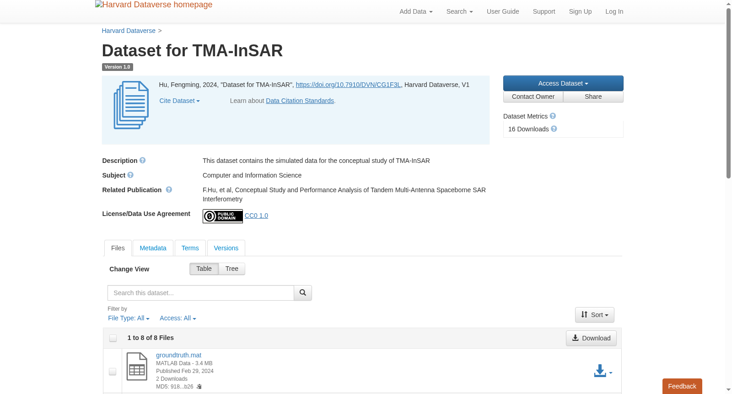Open the Search dropdown in navbar
This screenshot has width=732, height=394.
pyautogui.click(x=459, y=11)
